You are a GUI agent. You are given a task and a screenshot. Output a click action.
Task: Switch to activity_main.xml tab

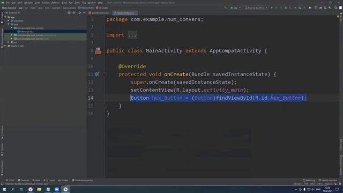pos(99,13)
